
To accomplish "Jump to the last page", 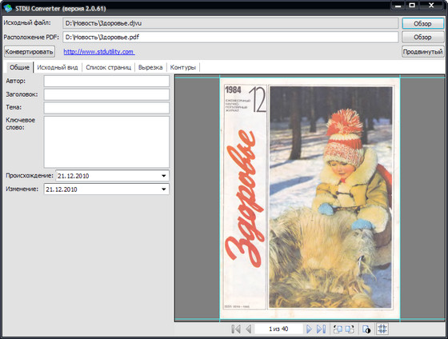I will pos(321,329).
